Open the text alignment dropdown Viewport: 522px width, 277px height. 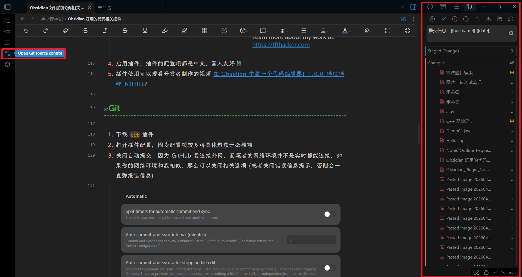pos(324,31)
